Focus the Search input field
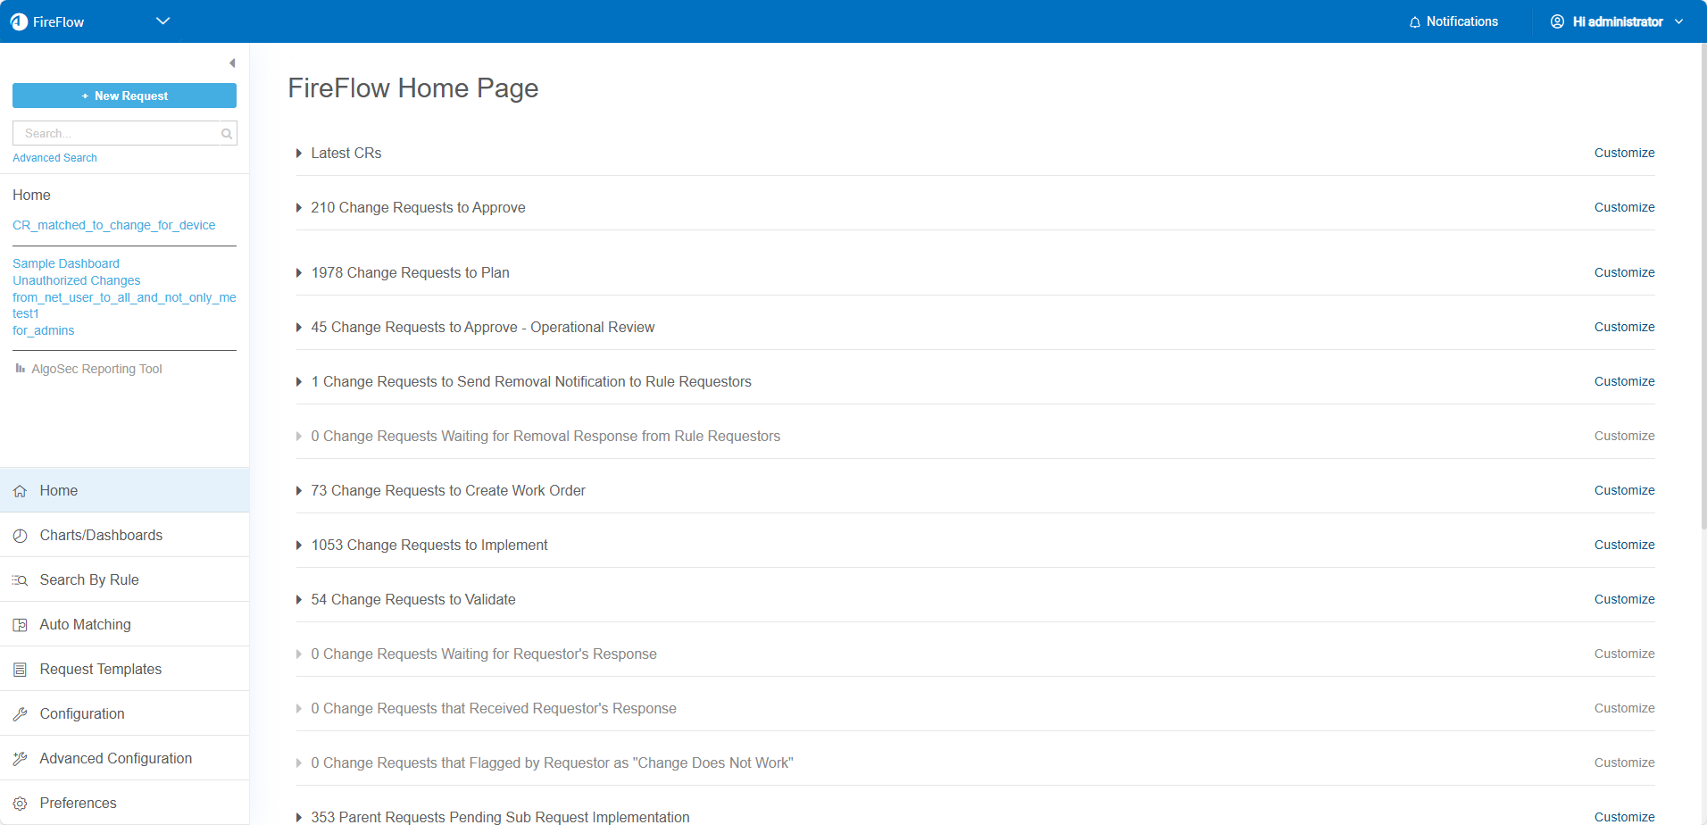The width and height of the screenshot is (1707, 825). [116, 134]
